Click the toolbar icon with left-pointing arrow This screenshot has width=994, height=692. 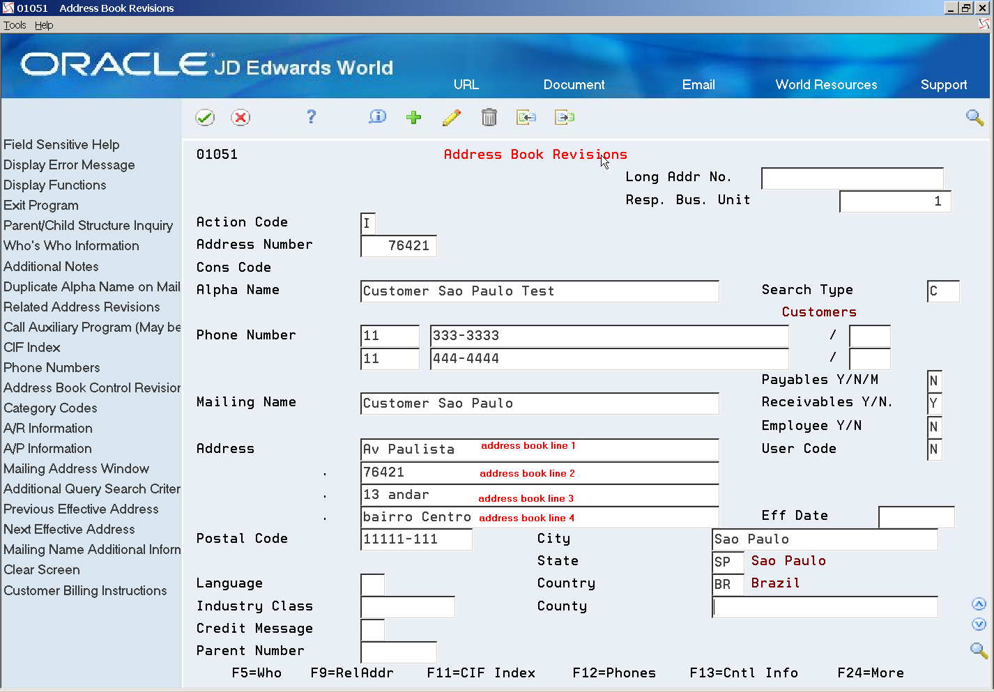526,117
